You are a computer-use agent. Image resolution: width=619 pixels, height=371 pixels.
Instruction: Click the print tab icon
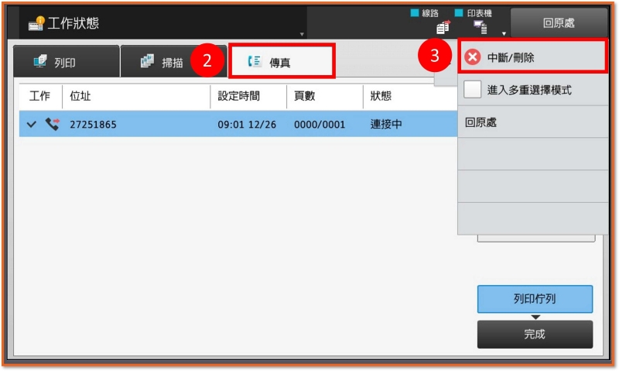click(x=40, y=62)
